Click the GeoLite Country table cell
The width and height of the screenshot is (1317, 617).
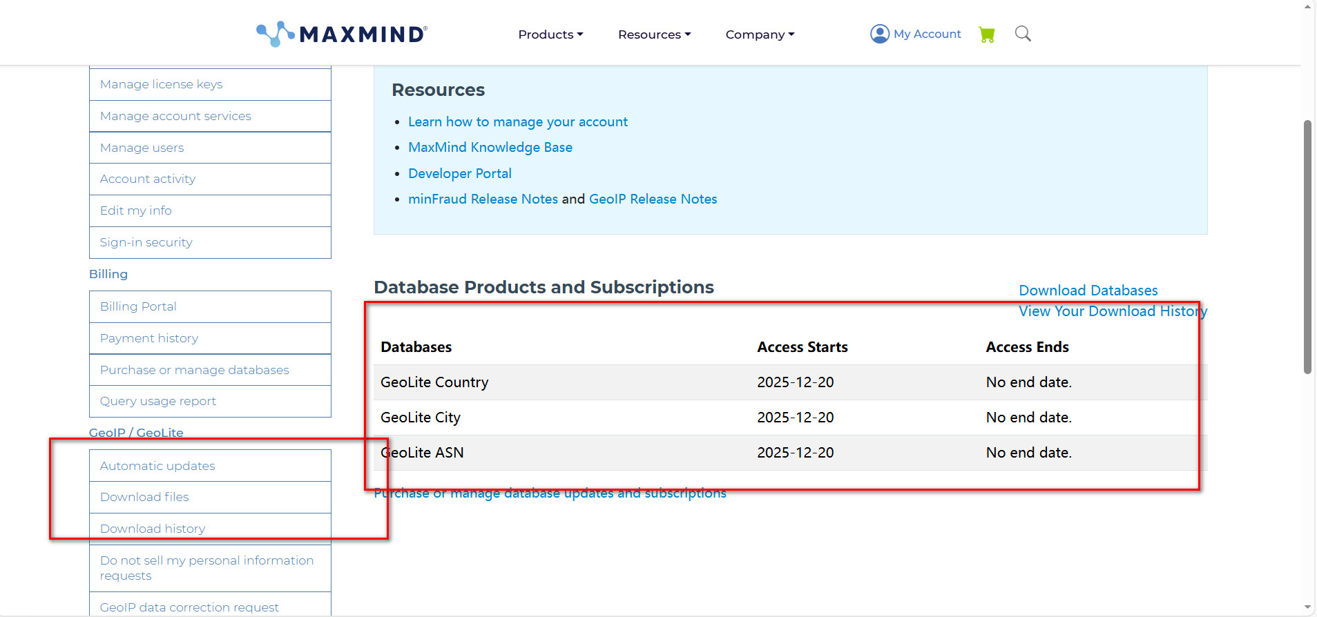pos(434,382)
